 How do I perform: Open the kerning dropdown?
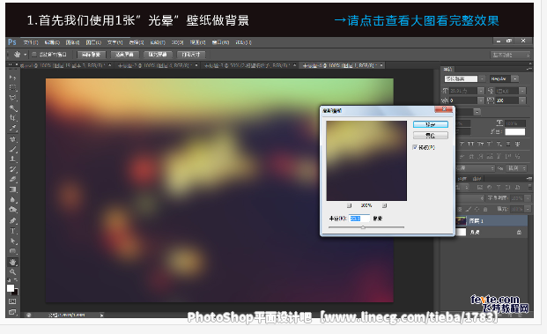(x=481, y=100)
